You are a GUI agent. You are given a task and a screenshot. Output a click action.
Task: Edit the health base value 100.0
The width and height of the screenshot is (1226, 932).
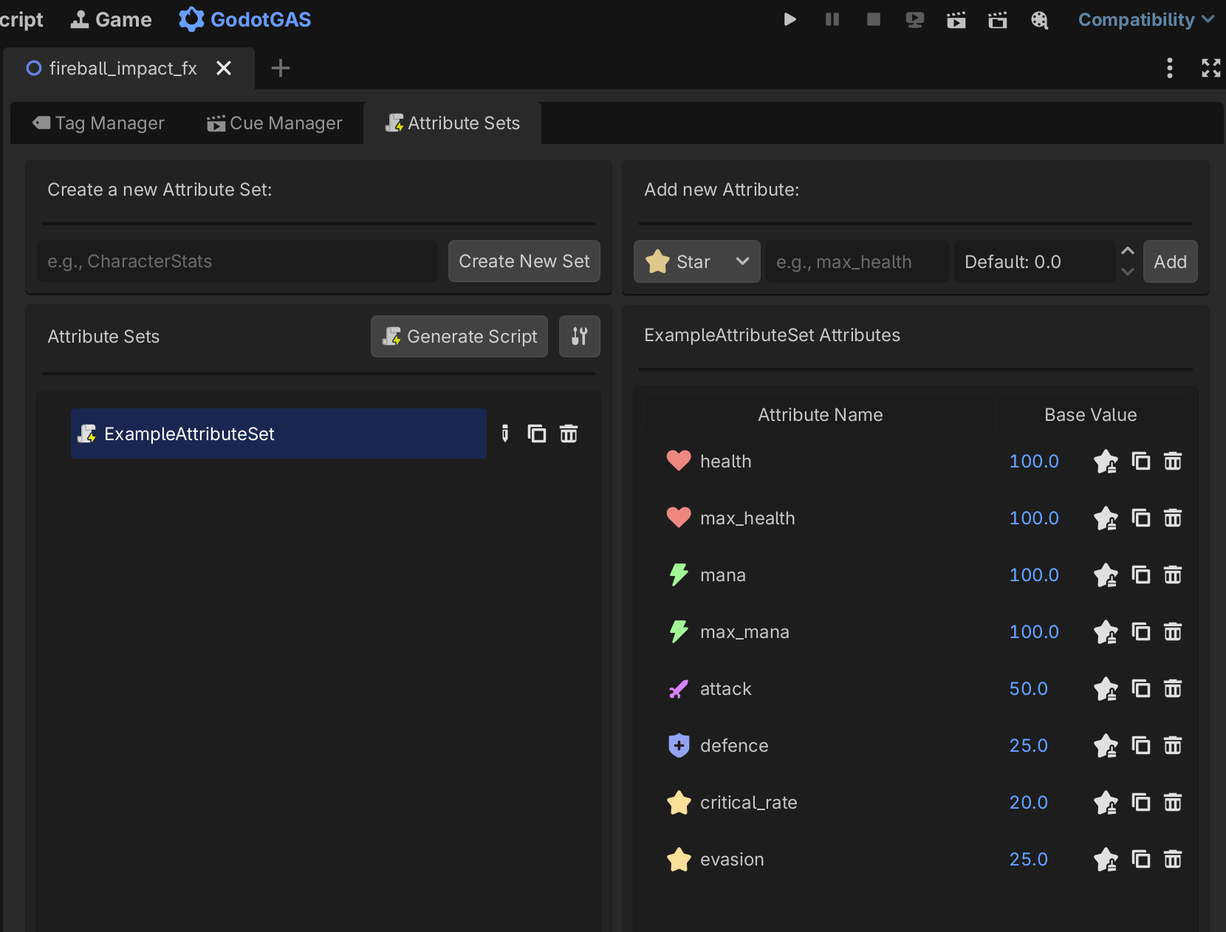coord(1034,462)
